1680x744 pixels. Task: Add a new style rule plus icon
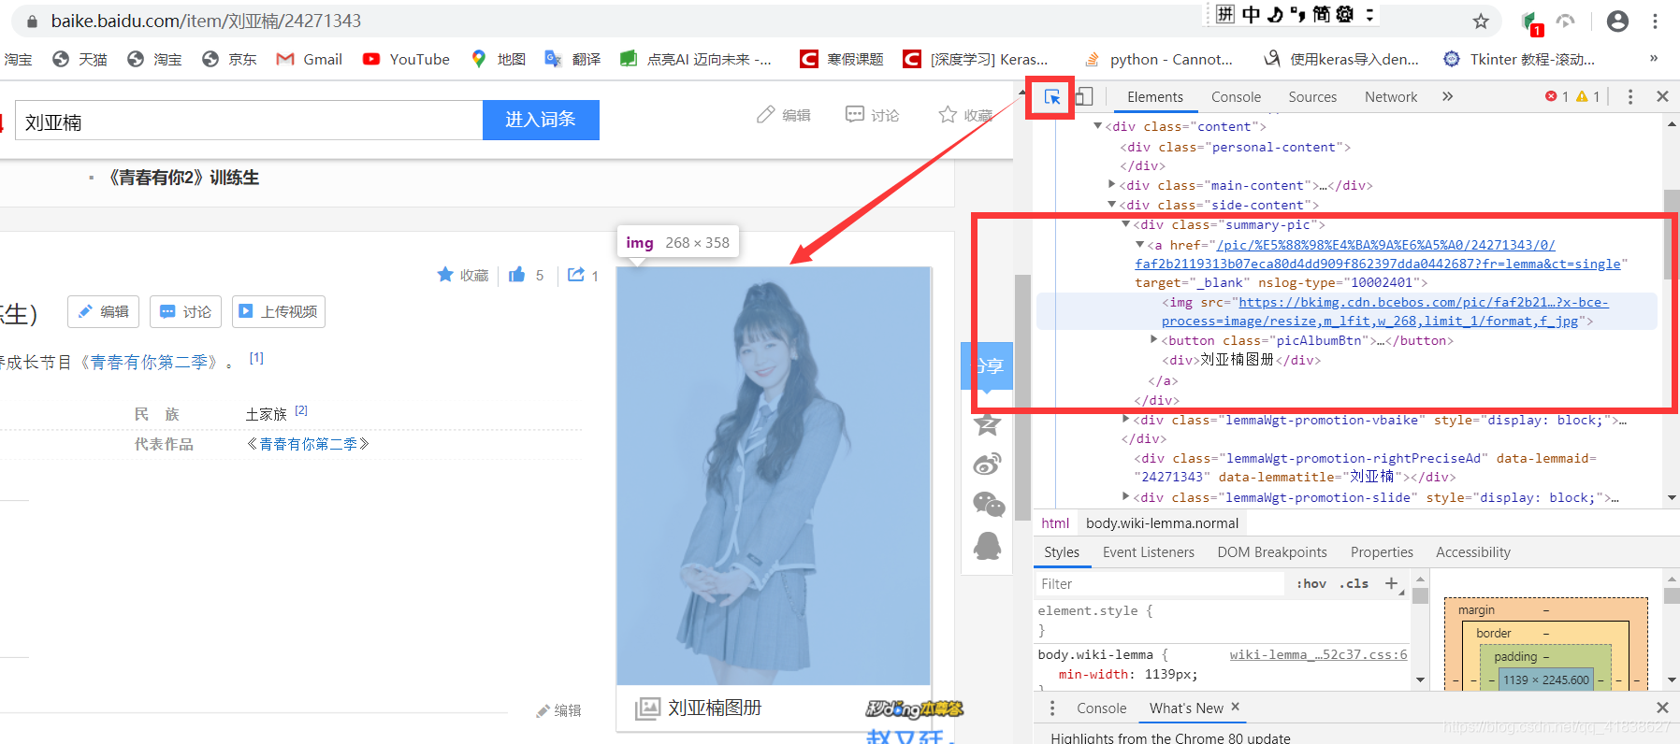[x=1392, y=583]
